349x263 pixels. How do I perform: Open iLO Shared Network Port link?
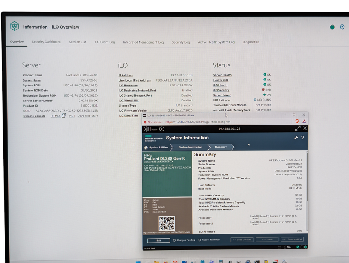[135, 95]
